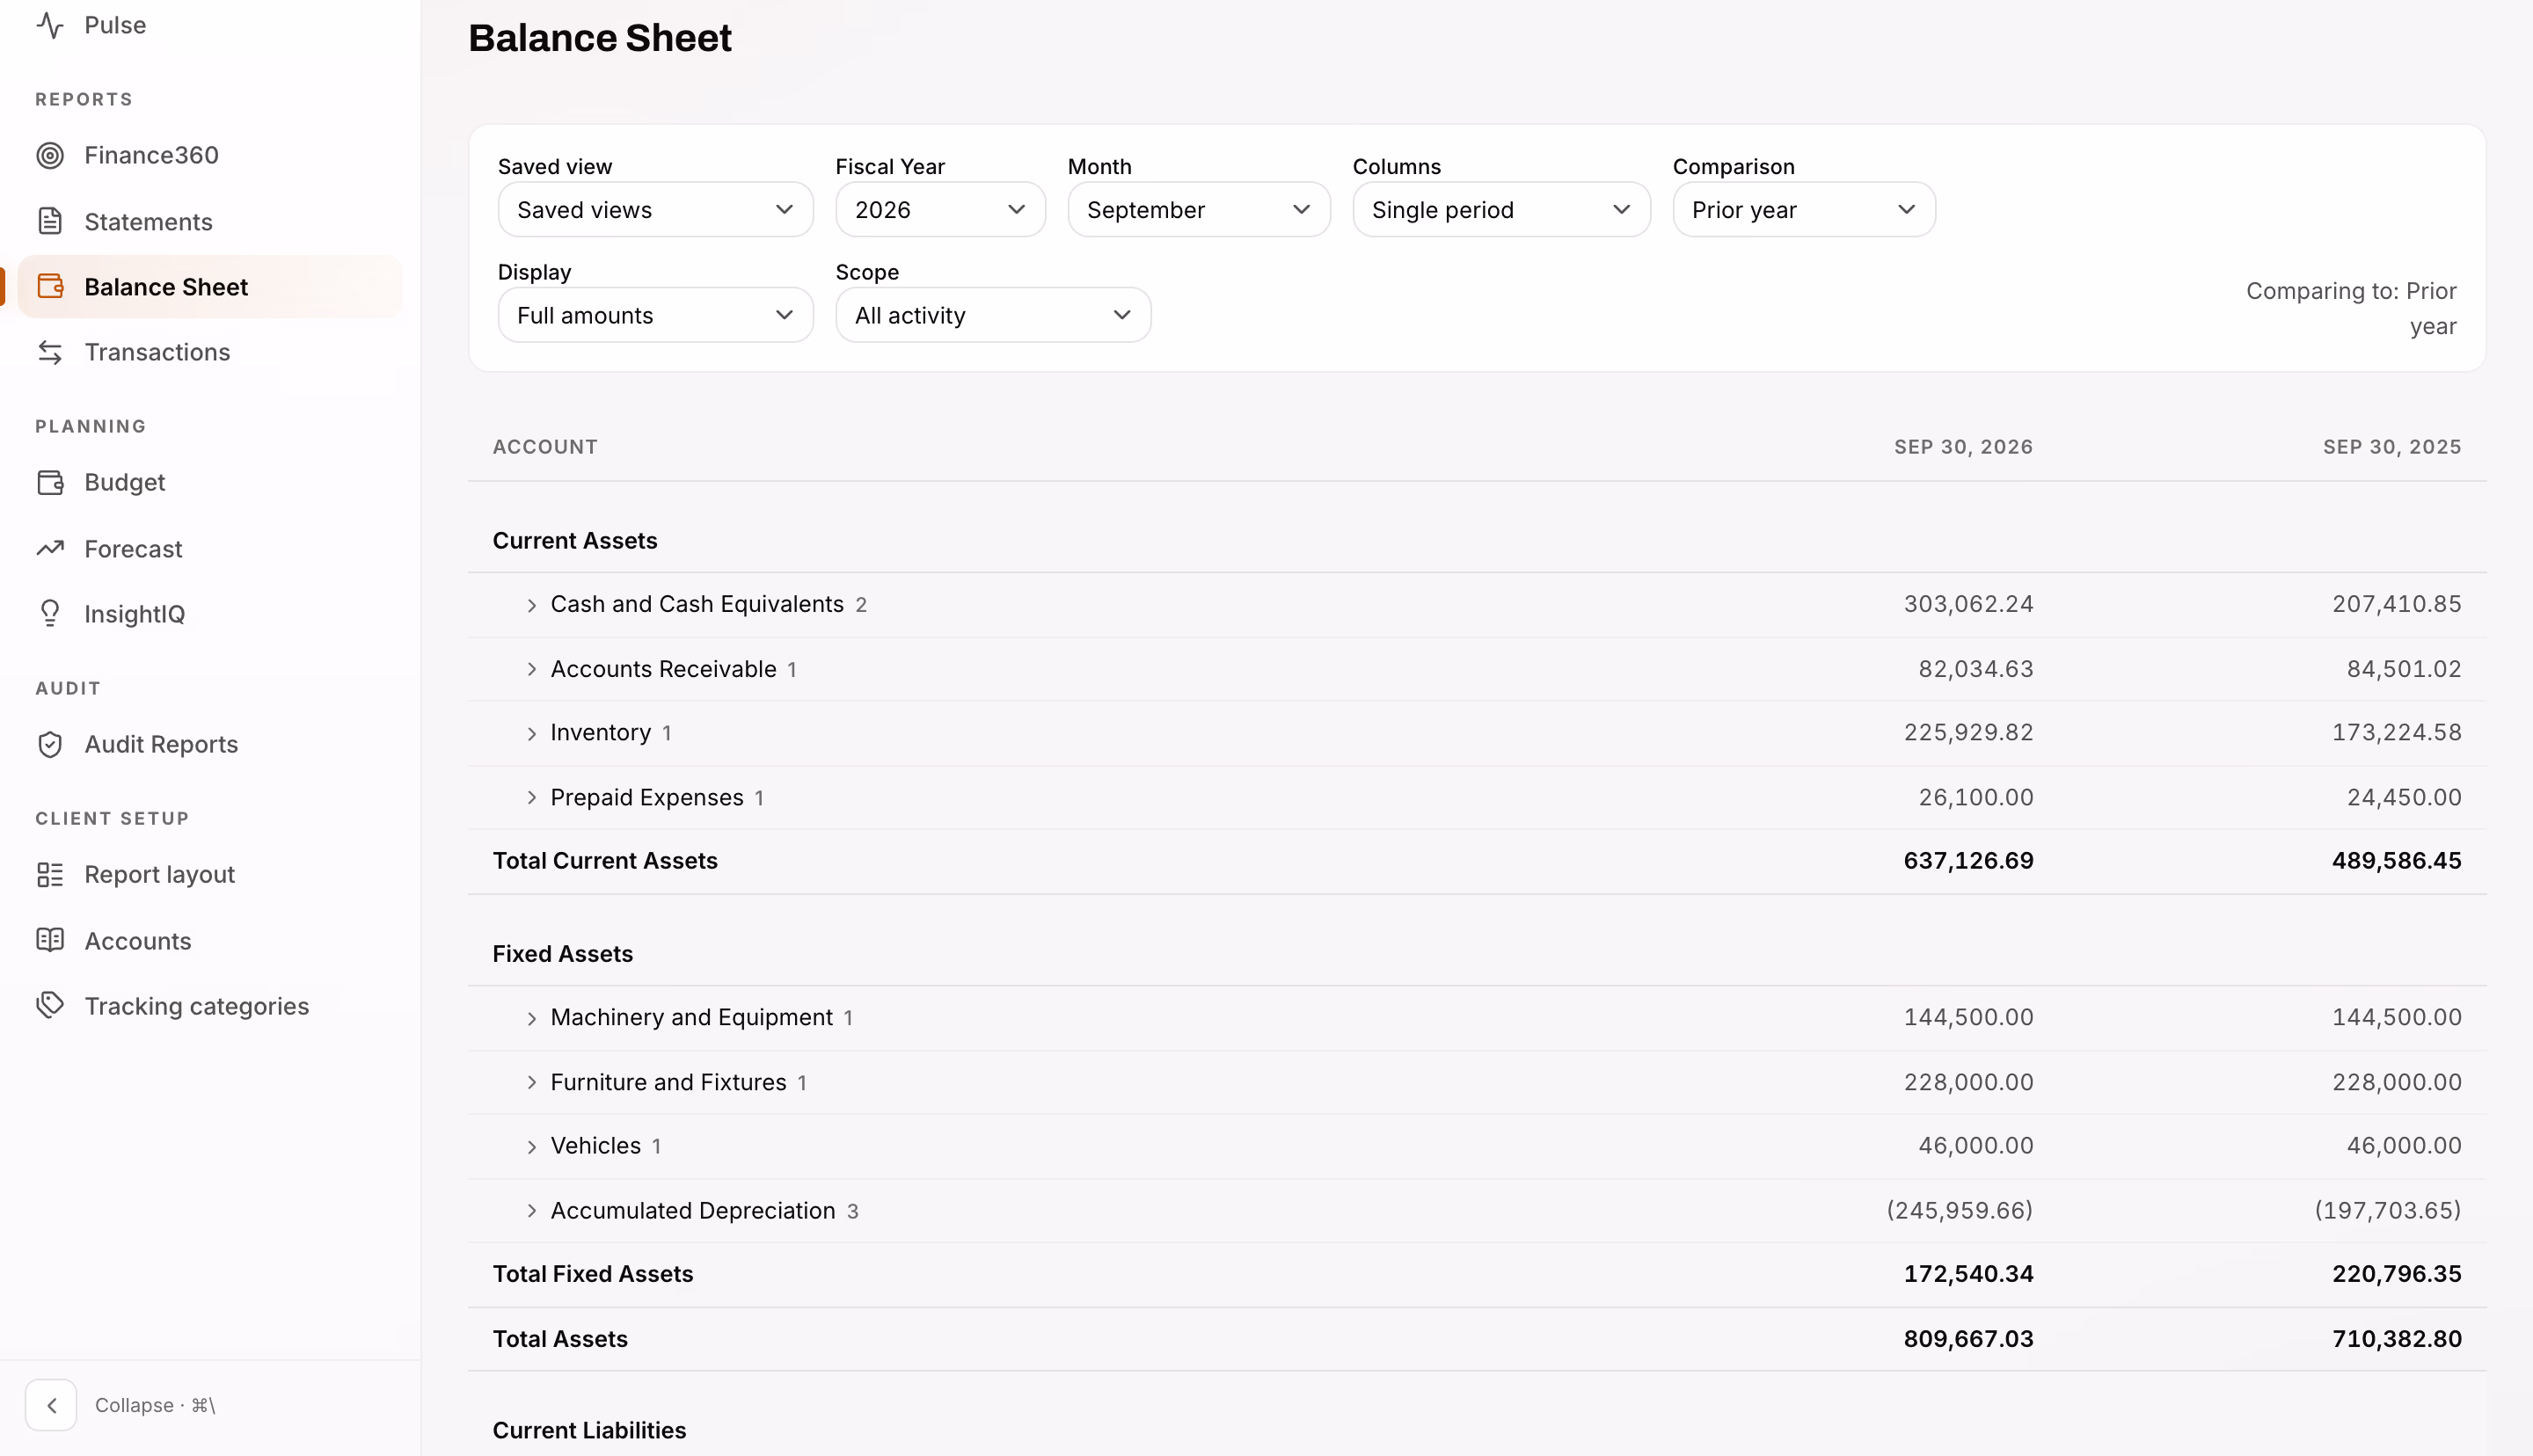Click the Forecast trend icon

tap(50, 548)
